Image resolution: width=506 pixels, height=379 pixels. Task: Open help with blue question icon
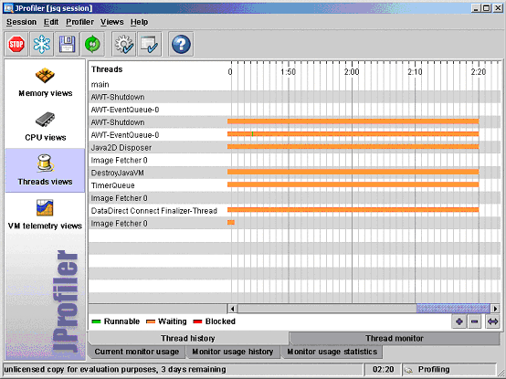[x=181, y=44]
